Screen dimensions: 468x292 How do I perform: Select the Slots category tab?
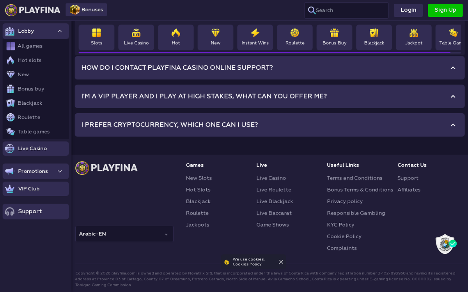tap(96, 37)
